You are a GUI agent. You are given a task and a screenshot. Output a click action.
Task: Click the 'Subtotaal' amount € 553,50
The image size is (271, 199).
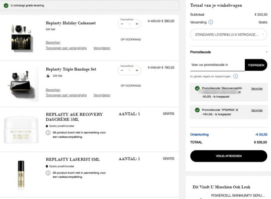click(x=261, y=15)
